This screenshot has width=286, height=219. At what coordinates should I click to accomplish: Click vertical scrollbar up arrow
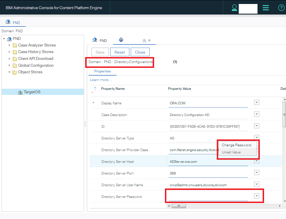click(x=285, y=100)
